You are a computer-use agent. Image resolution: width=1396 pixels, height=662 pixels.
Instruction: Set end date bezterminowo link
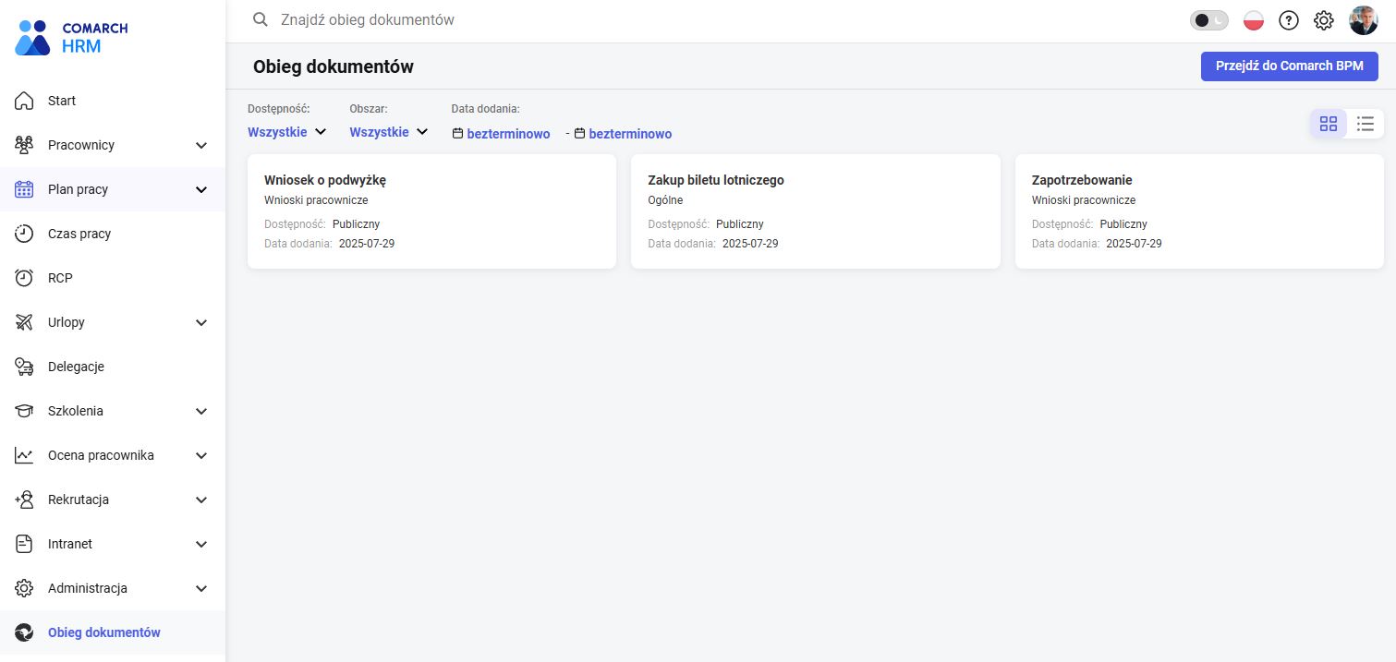click(x=630, y=134)
